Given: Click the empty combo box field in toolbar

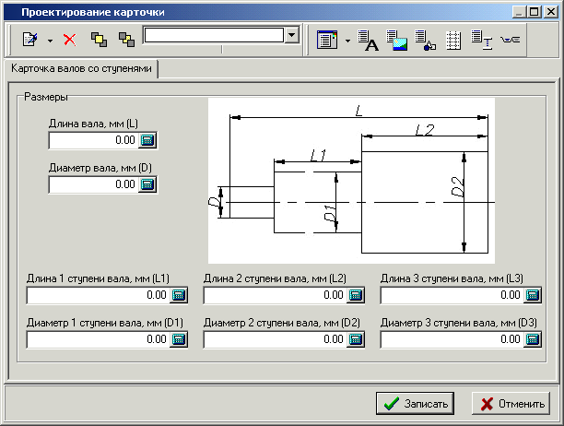Looking at the screenshot, I should click(214, 35).
